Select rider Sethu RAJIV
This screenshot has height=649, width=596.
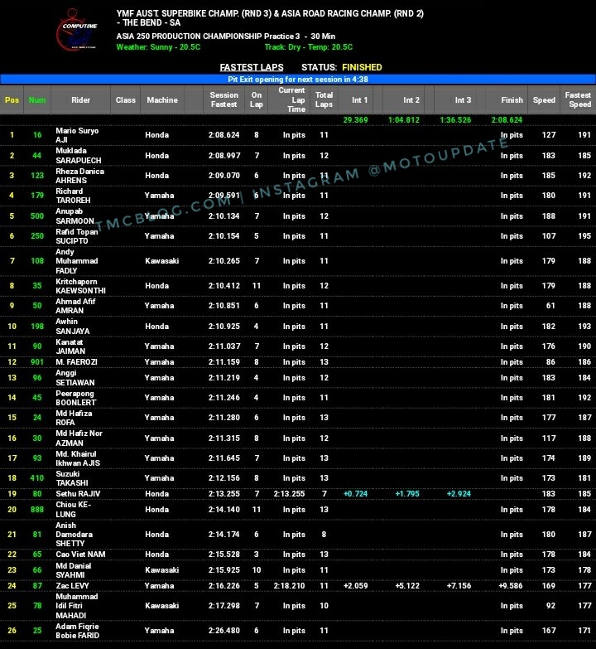pos(78,493)
